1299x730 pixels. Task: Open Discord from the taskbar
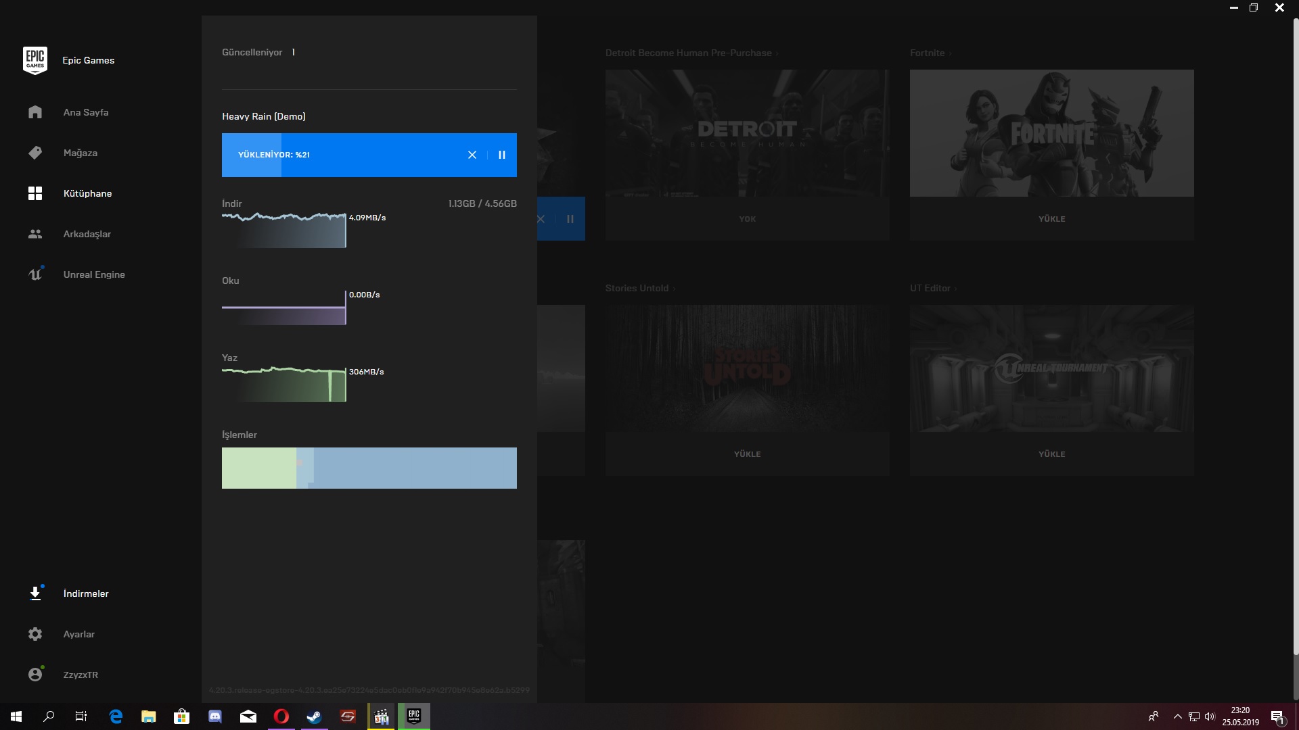(215, 716)
